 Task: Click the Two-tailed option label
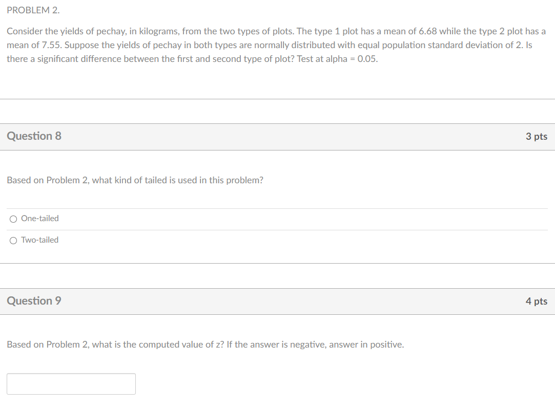pos(39,240)
